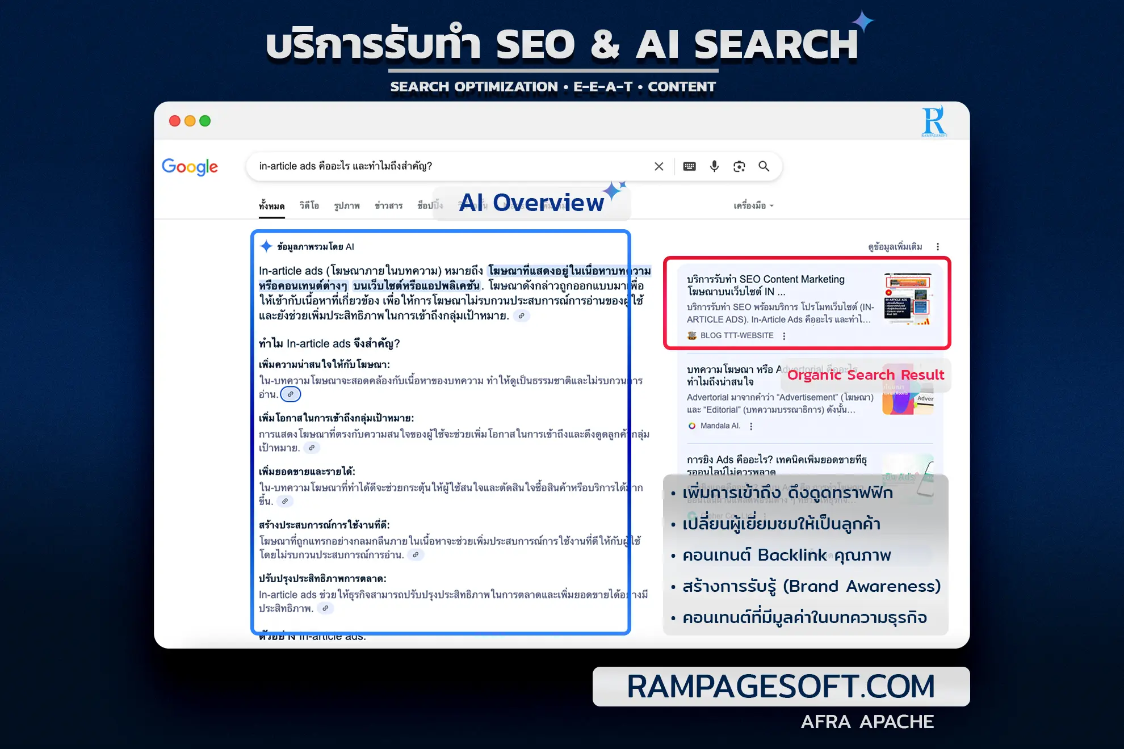This screenshot has height=749, width=1124.
Task: Click the BLOG TTT-WEBSITE source label
Action: click(x=737, y=335)
